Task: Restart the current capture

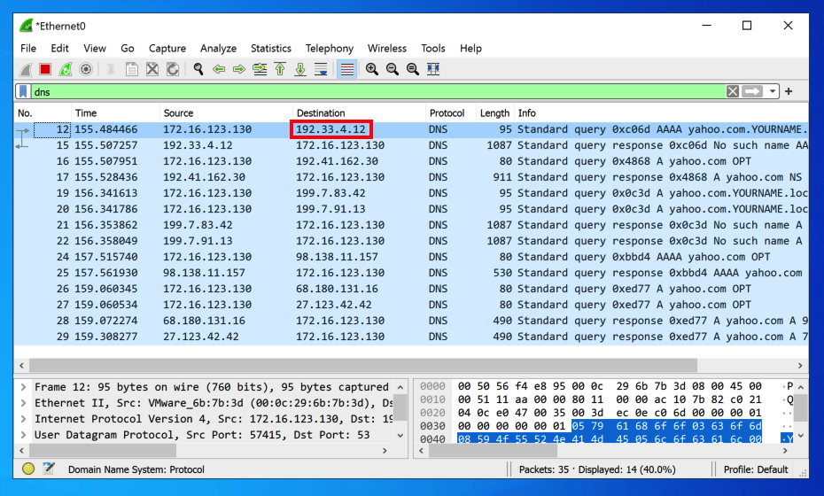Action: pyautogui.click(x=66, y=69)
